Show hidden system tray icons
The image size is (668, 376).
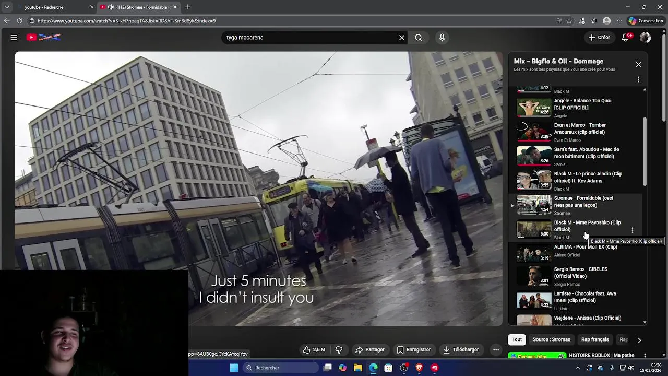click(578, 368)
